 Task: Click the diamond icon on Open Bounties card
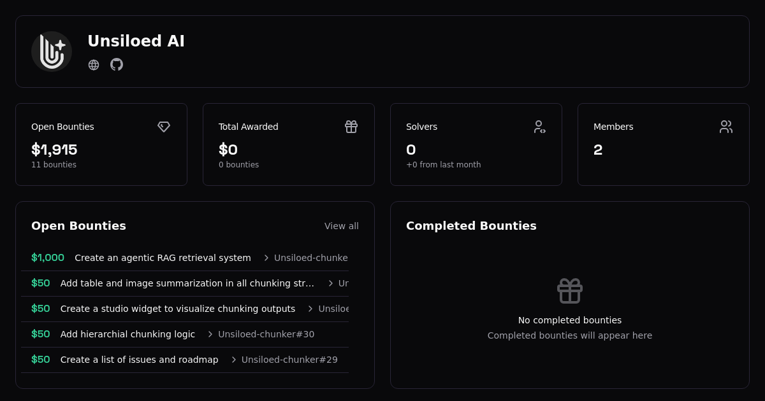164,127
